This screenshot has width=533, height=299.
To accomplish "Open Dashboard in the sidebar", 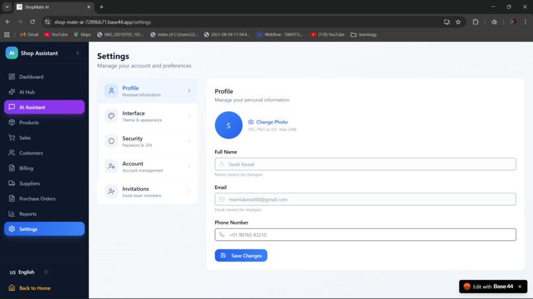I will (x=44, y=77).
